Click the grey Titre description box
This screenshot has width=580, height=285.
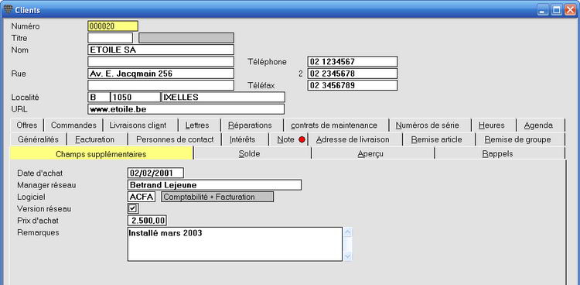click(186, 38)
